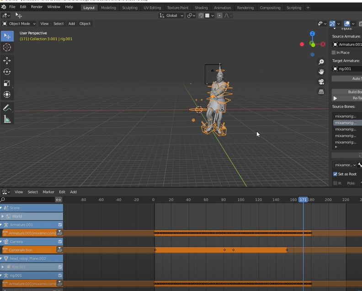The image size is (362, 291).
Task: Switch to the Sculpting workspace tab
Action: tap(129, 8)
